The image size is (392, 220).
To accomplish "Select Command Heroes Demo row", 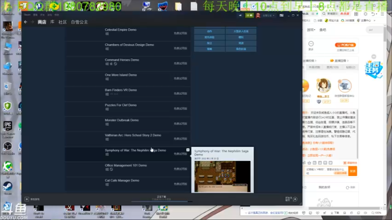I will tap(127, 63).
